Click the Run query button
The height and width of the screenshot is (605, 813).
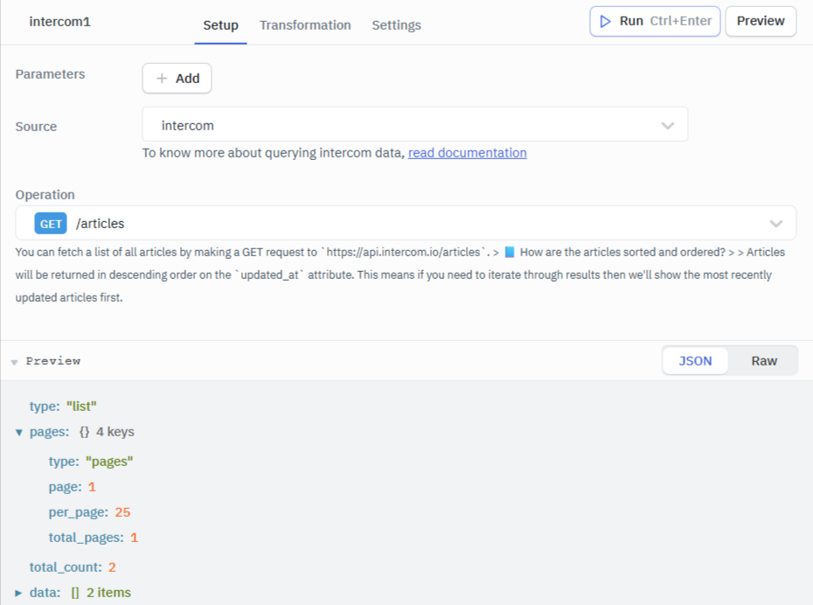coord(655,21)
